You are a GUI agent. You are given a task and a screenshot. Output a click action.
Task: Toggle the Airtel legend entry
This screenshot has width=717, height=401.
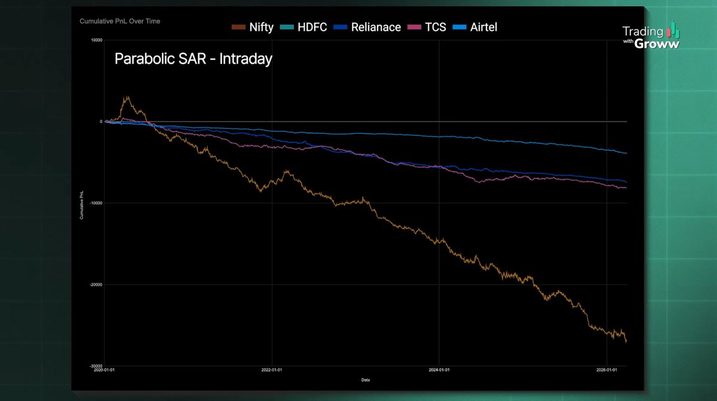point(476,27)
